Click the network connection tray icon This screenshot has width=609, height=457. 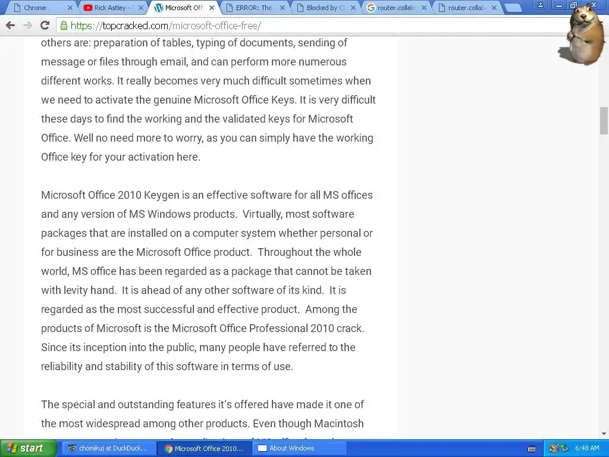click(x=565, y=449)
